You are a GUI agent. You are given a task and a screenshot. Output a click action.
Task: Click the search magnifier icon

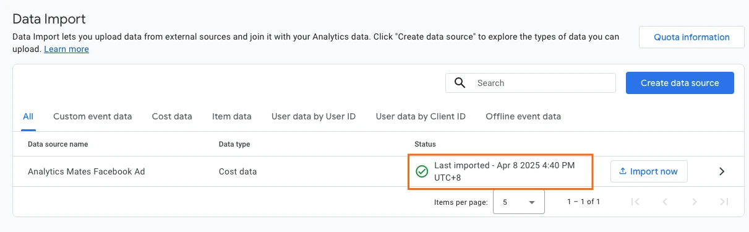(x=460, y=83)
